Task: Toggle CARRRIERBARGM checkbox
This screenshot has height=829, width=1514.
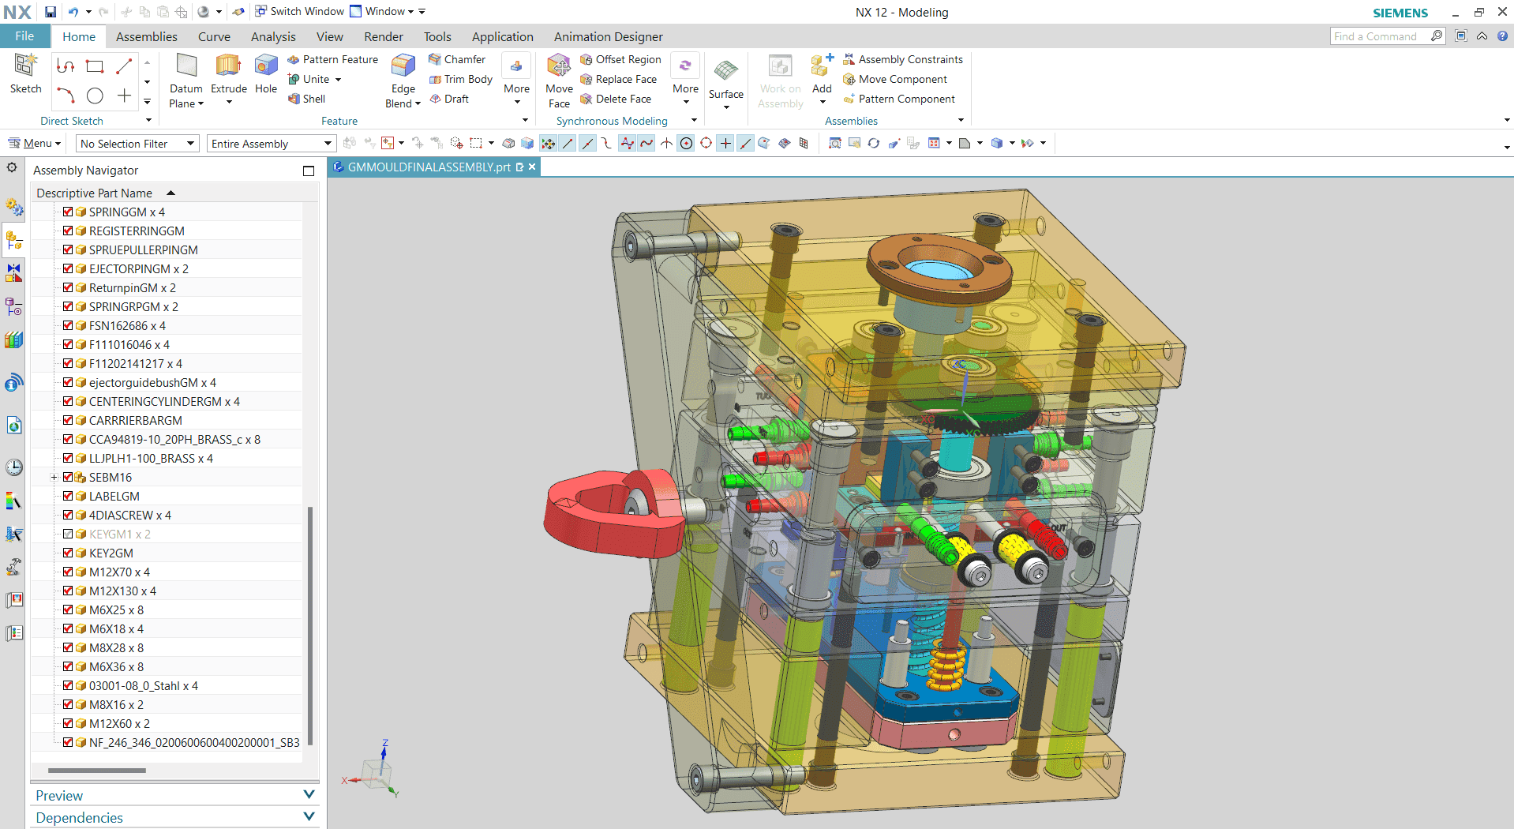Action: (68, 420)
